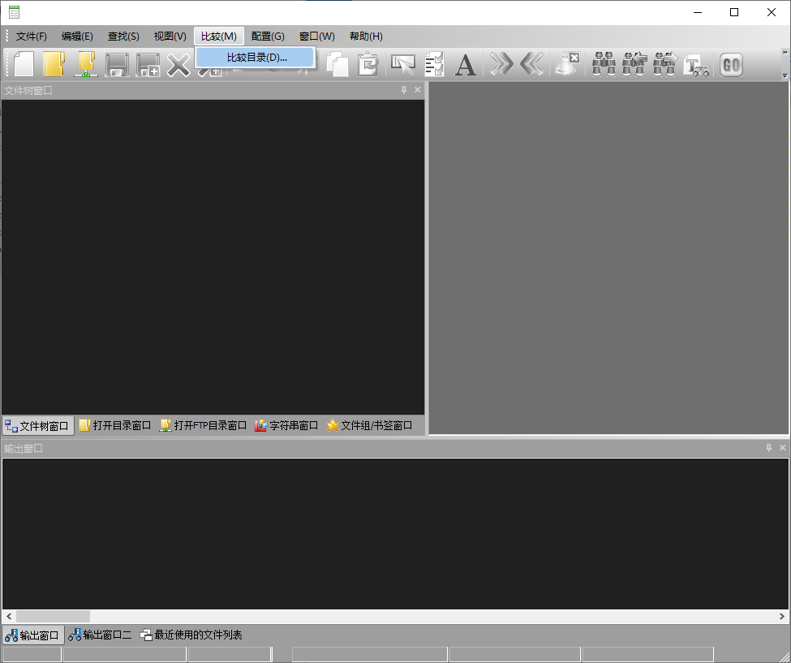791x663 pixels.
Task: Click the X delete icon in toolbar
Action: (x=178, y=64)
